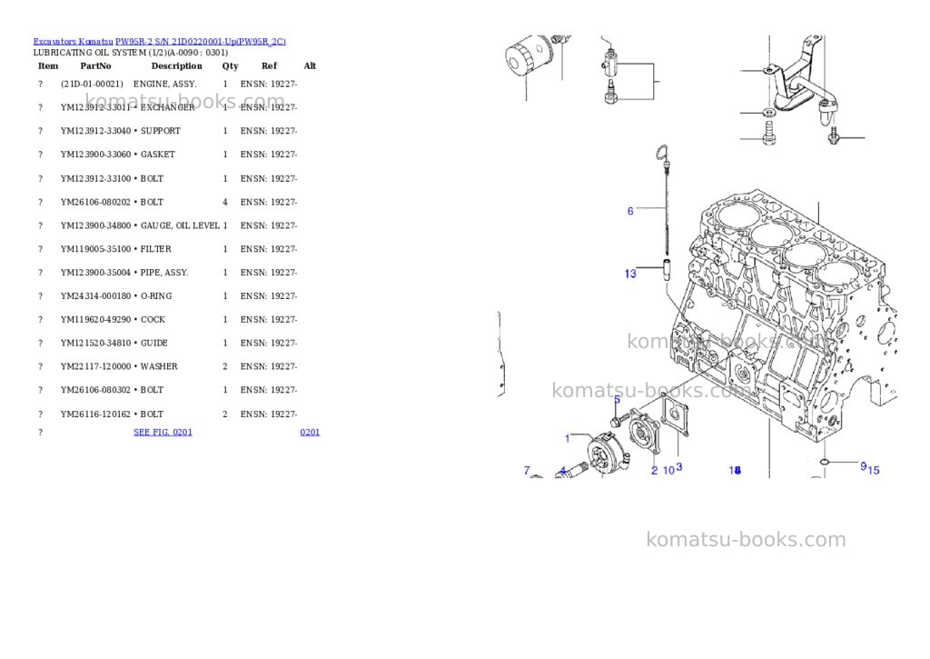Select part number YM123912-33011
930x659 pixels.
tap(95, 107)
